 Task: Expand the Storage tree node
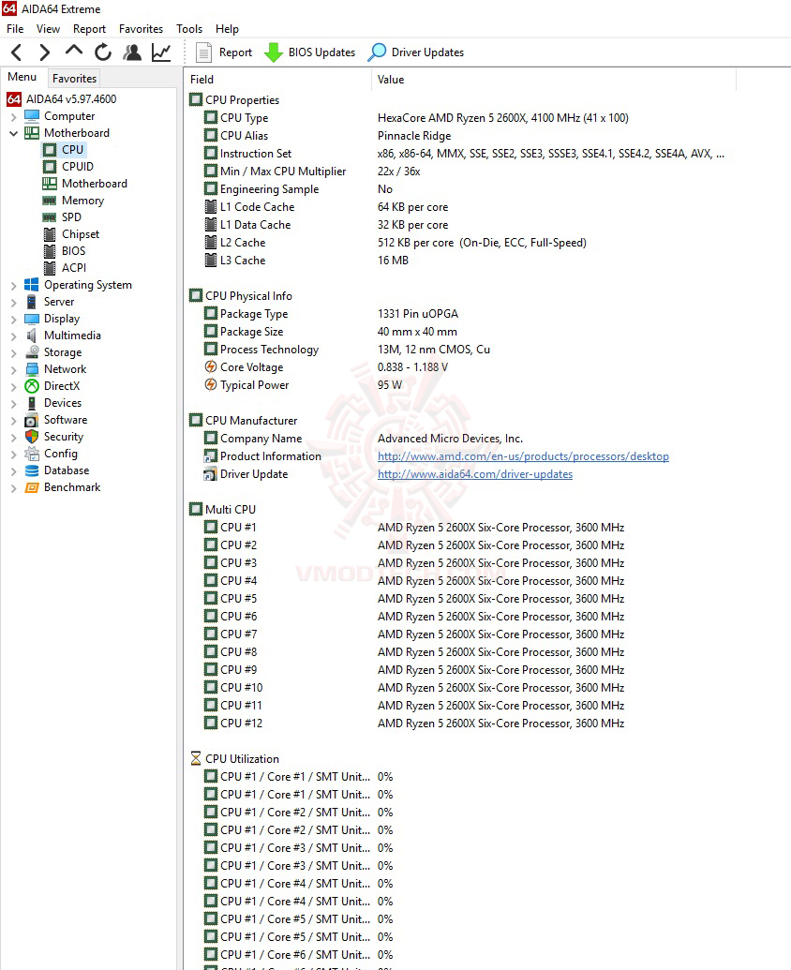click(x=14, y=352)
